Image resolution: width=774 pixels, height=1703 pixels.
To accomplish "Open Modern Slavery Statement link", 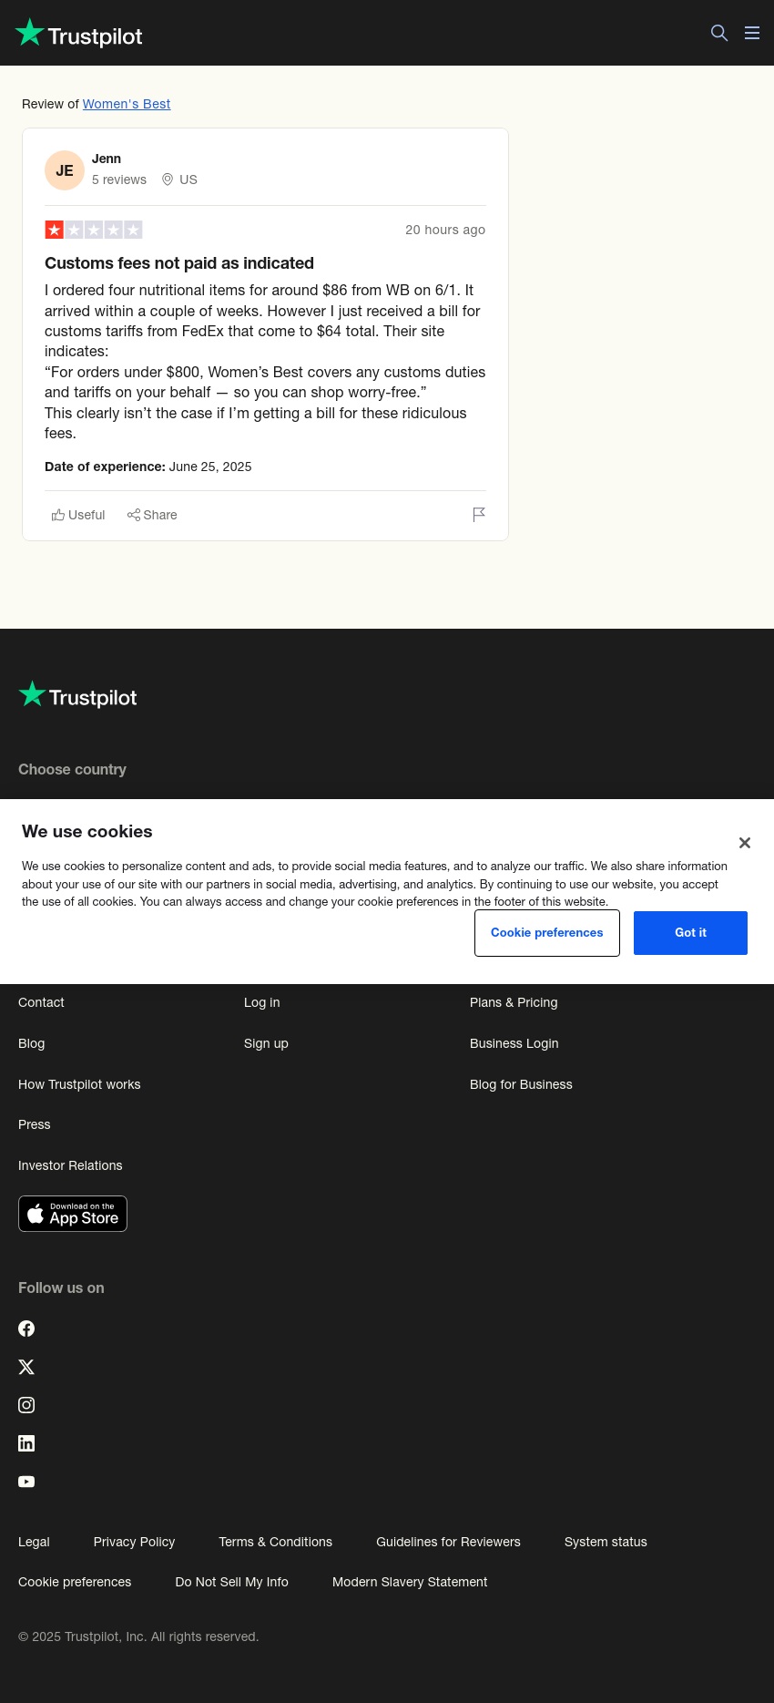I will [x=410, y=1582].
